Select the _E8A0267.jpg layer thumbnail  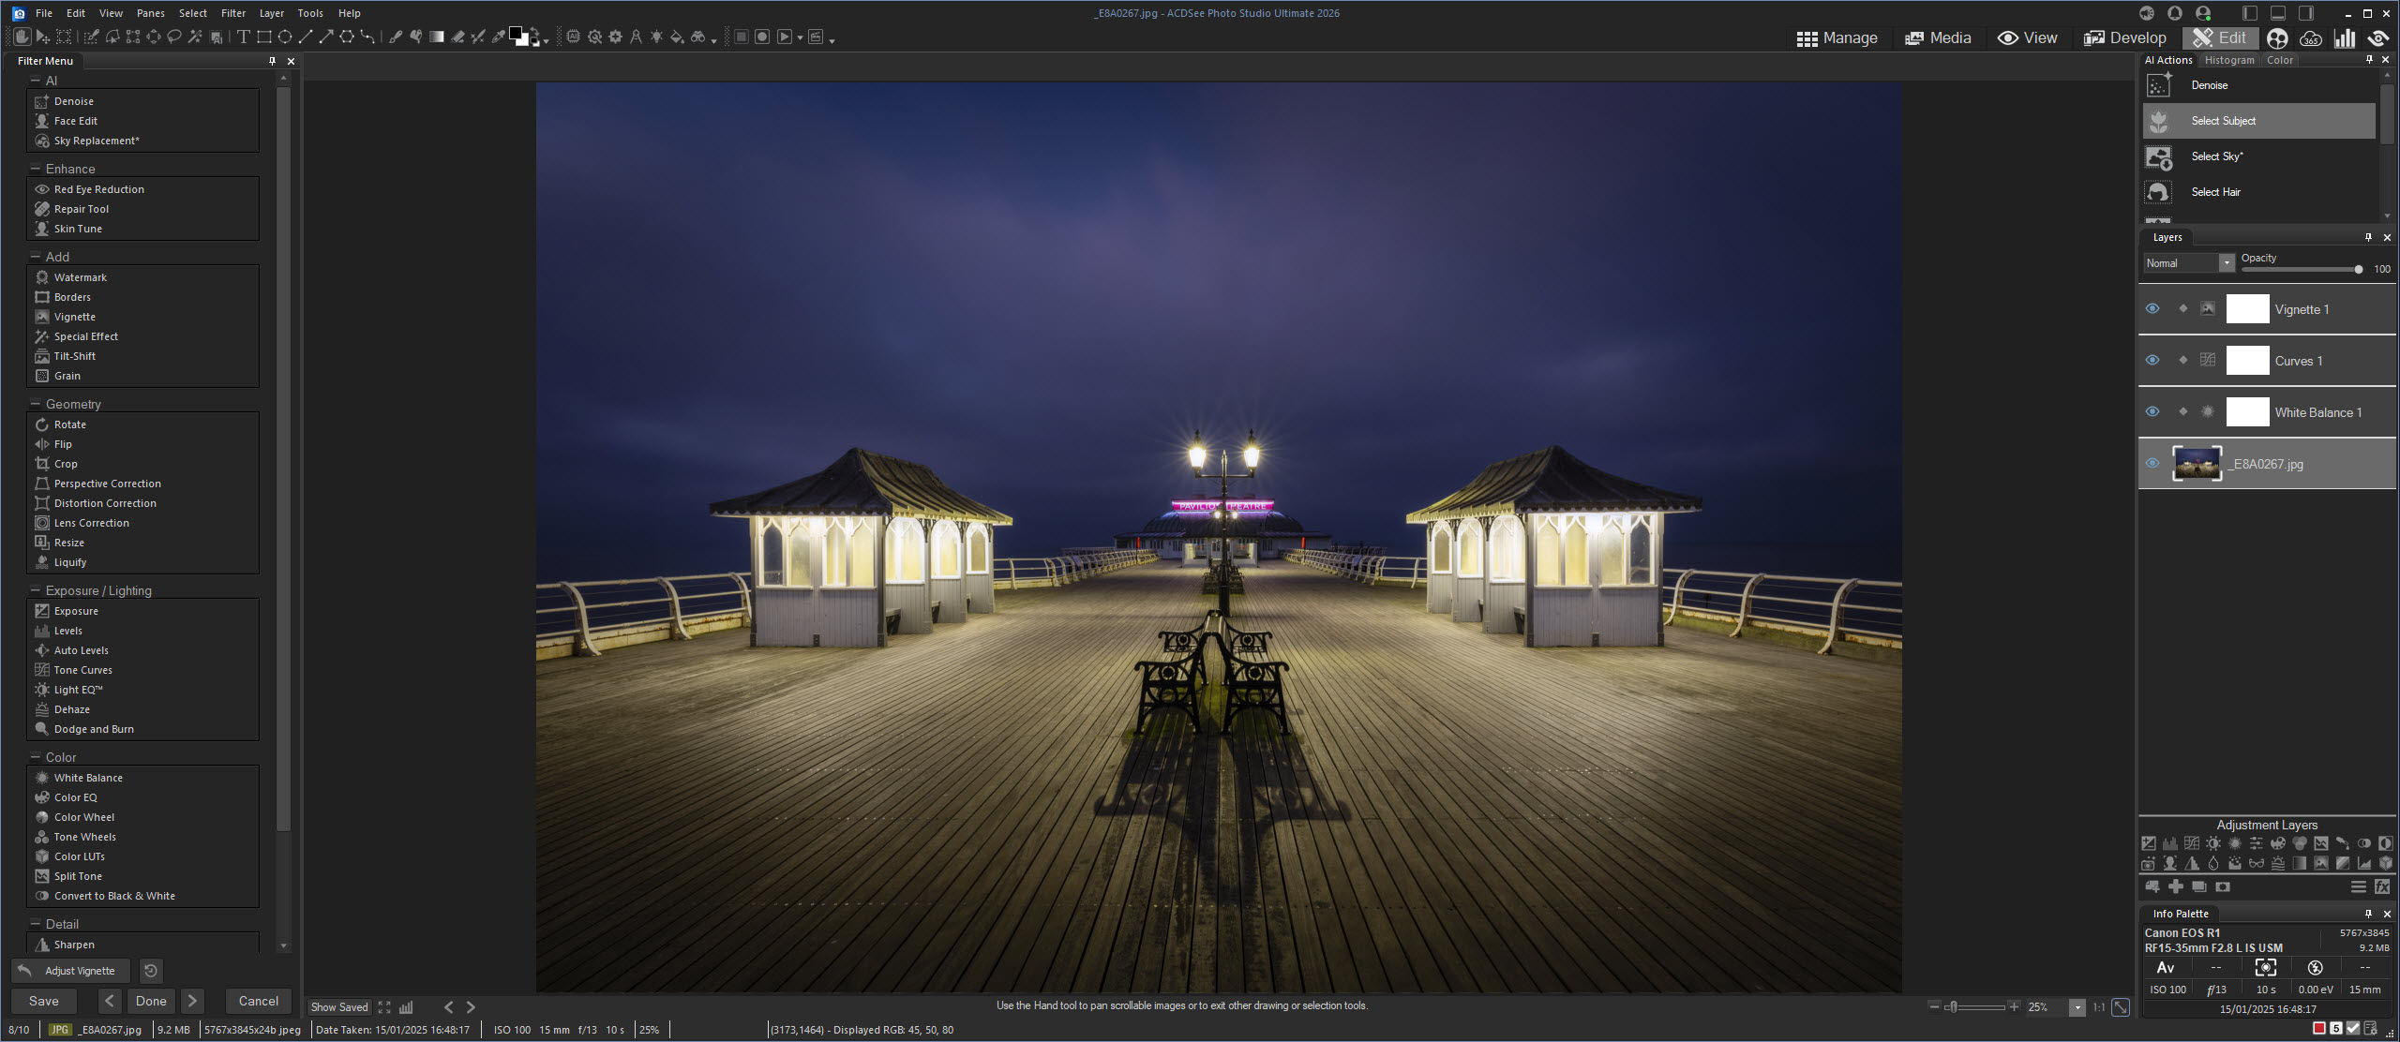pyautogui.click(x=2197, y=463)
